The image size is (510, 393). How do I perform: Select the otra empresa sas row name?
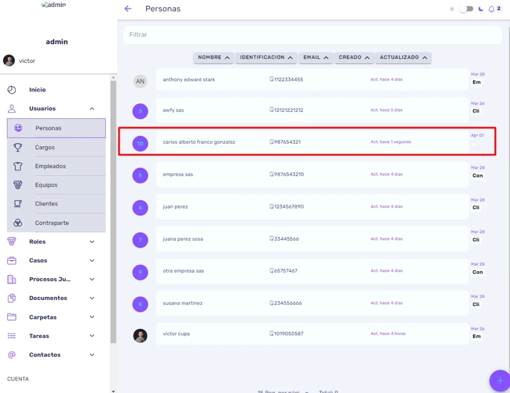(183, 271)
